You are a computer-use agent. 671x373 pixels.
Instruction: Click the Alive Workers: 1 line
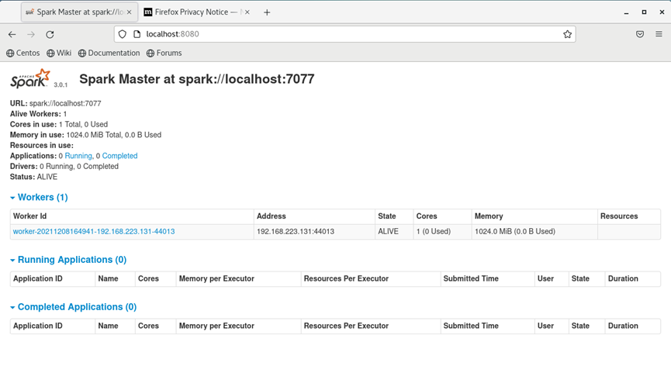[x=39, y=114]
